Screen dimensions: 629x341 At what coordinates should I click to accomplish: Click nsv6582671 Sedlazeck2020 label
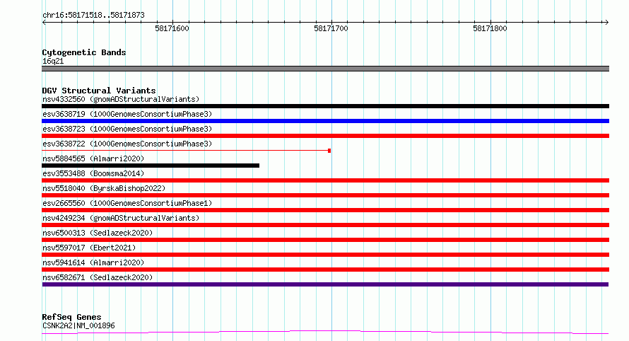[98, 277]
